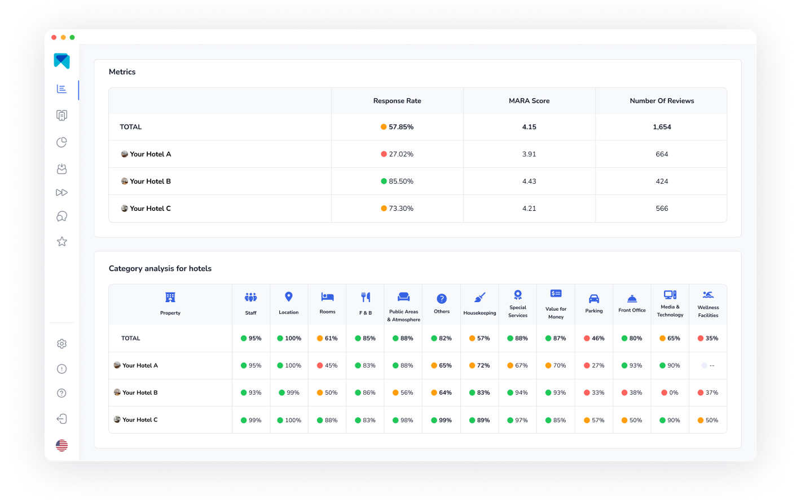The height and width of the screenshot is (500, 801).
Task: Click the TOTAL row label in Metrics table
Action: pos(131,127)
